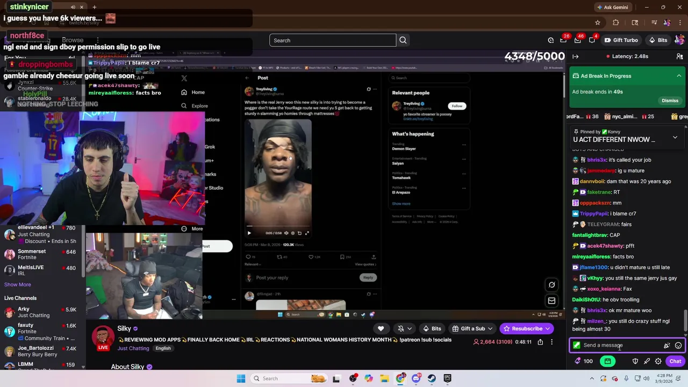
Task: Click the username dannvboii in chat
Action: click(592, 181)
